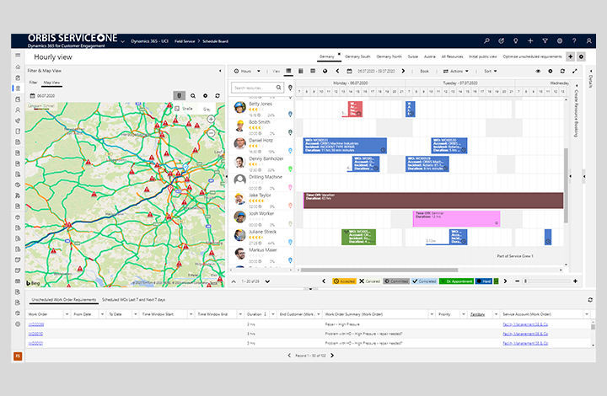Open first Facility Management service account link
Viewport: 607px width, 396px height.
coord(525,324)
